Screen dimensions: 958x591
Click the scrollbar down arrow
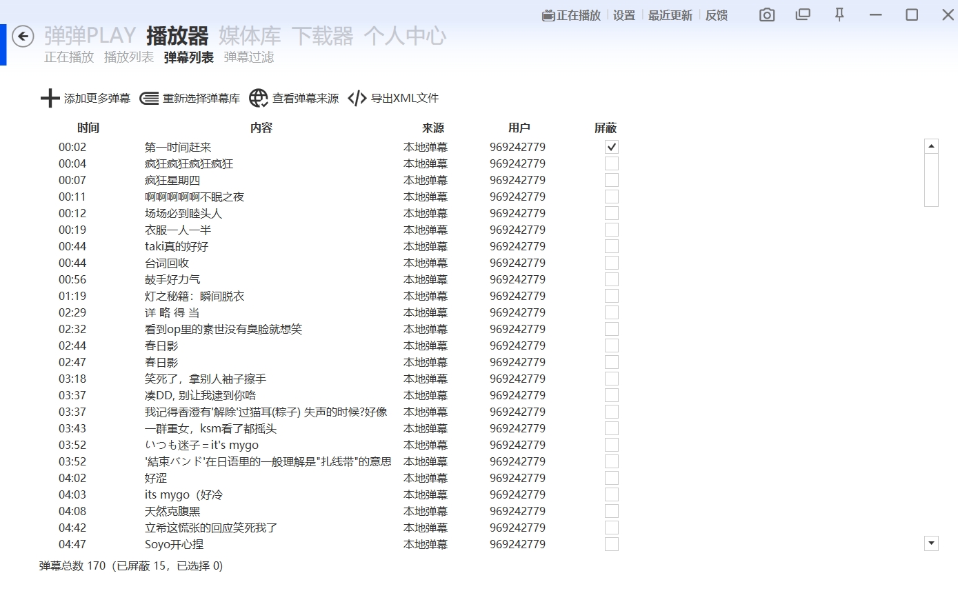pos(931,543)
